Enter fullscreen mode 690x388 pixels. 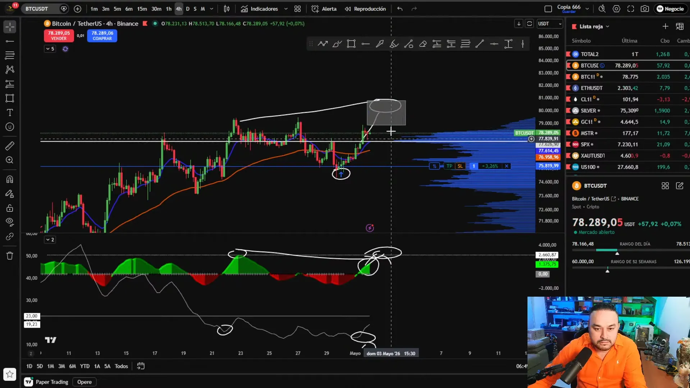click(x=631, y=9)
